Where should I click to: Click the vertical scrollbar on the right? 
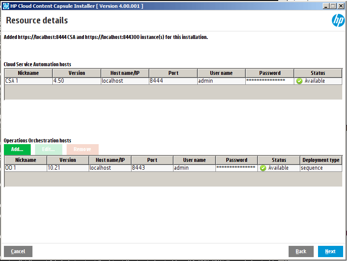[x=344, y=130]
